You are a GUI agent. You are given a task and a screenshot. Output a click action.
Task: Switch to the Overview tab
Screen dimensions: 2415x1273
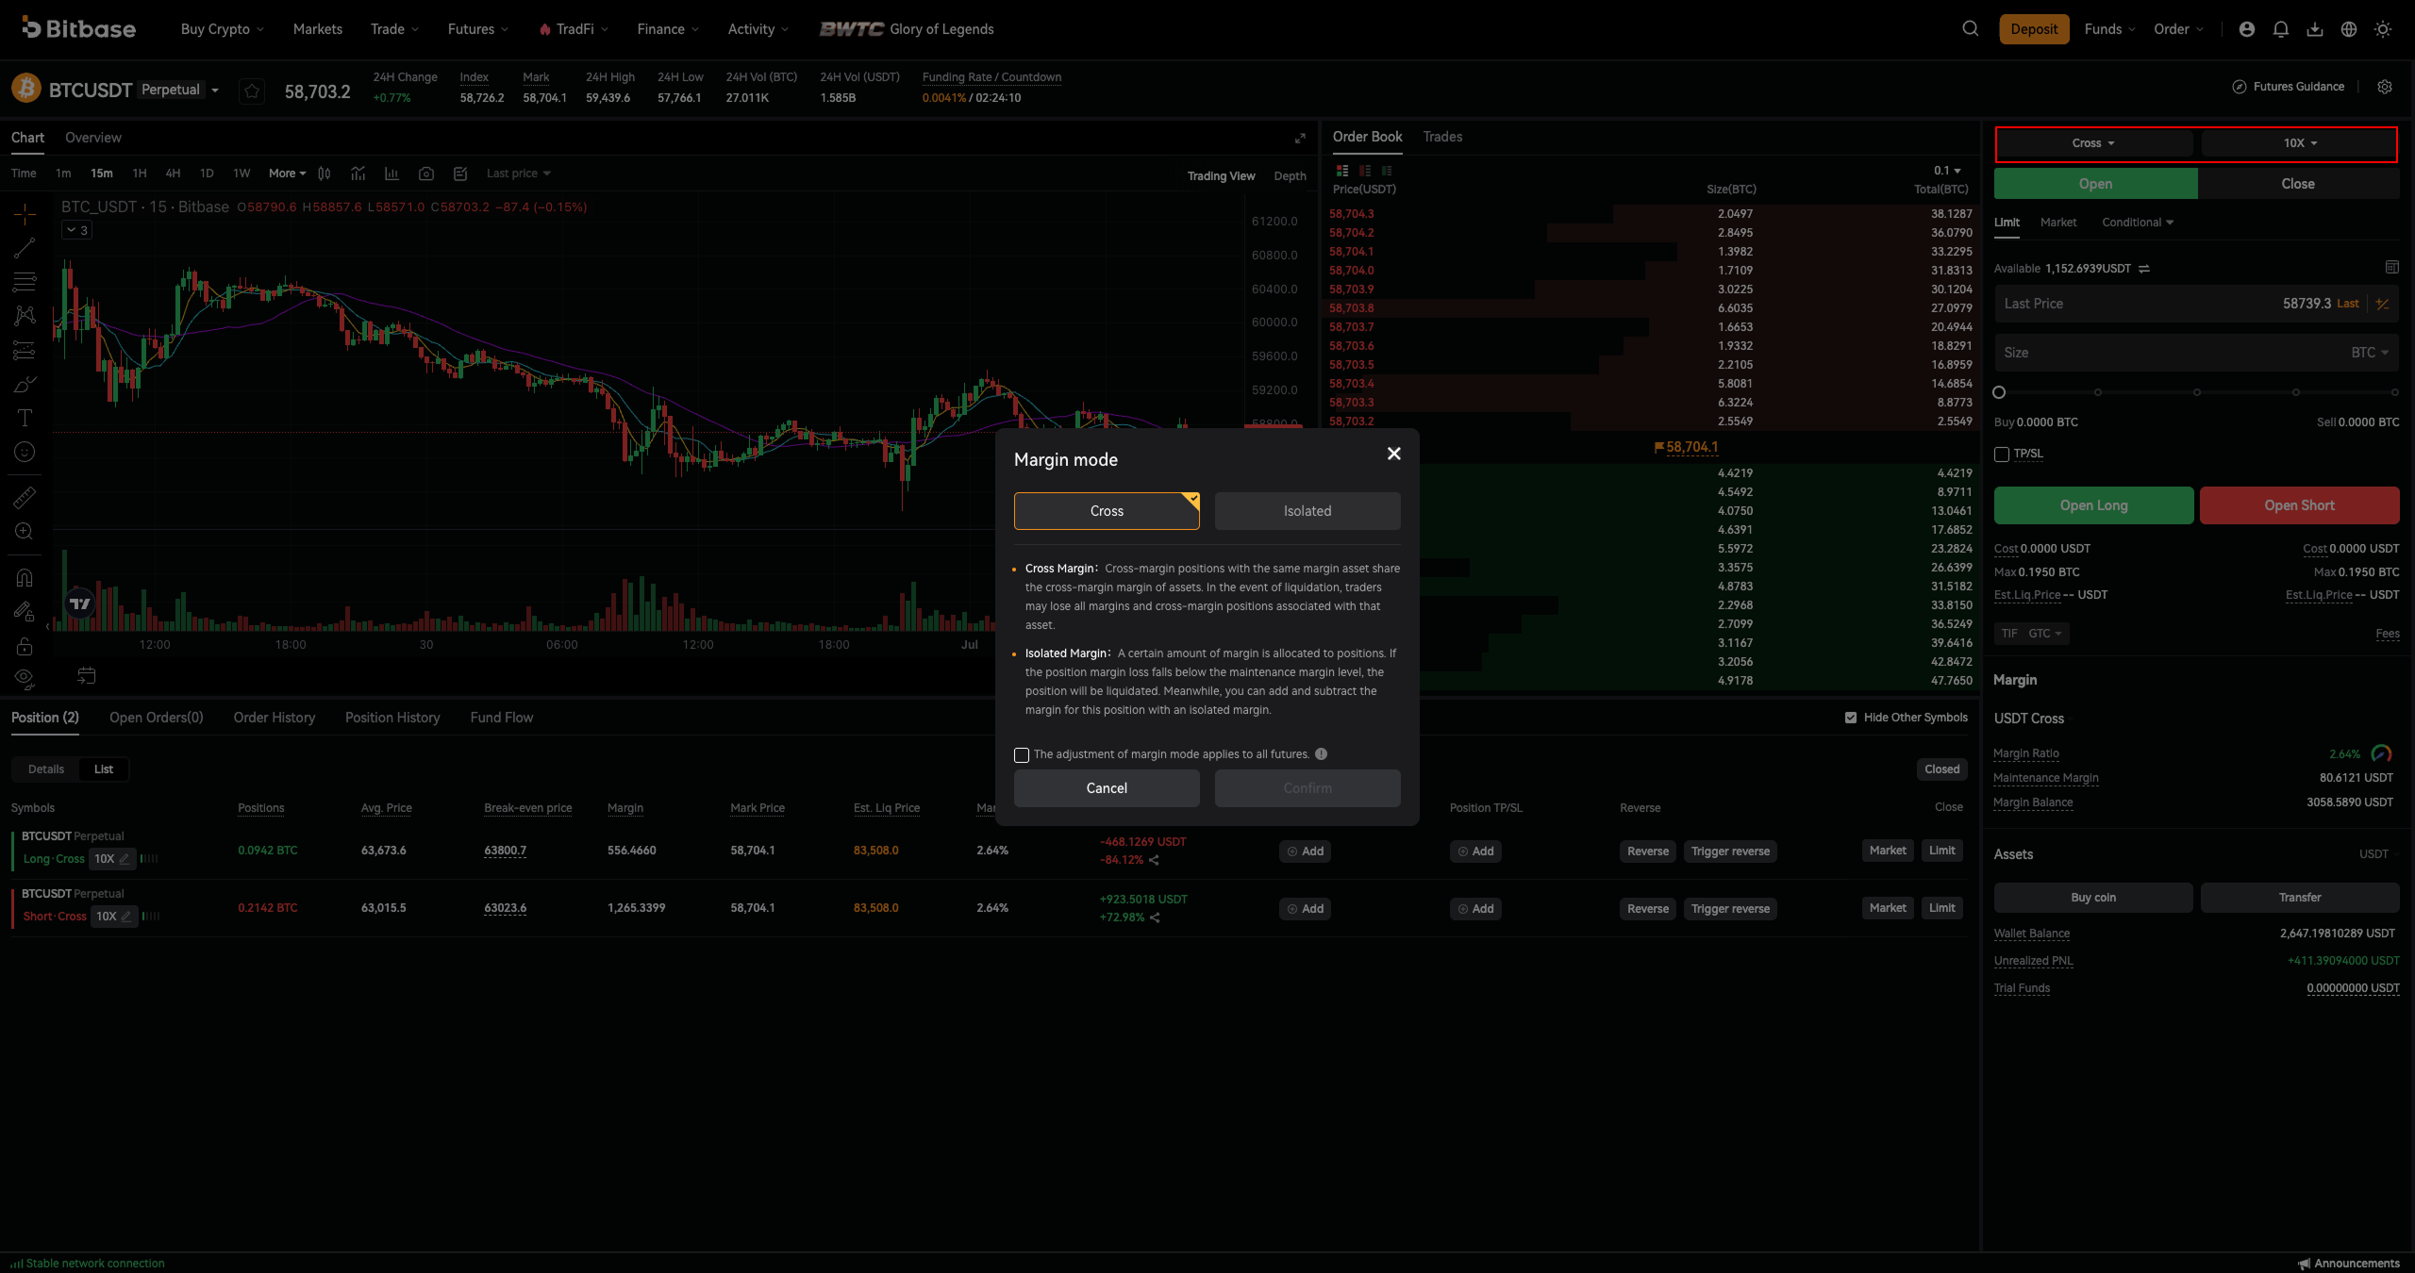[x=93, y=138]
